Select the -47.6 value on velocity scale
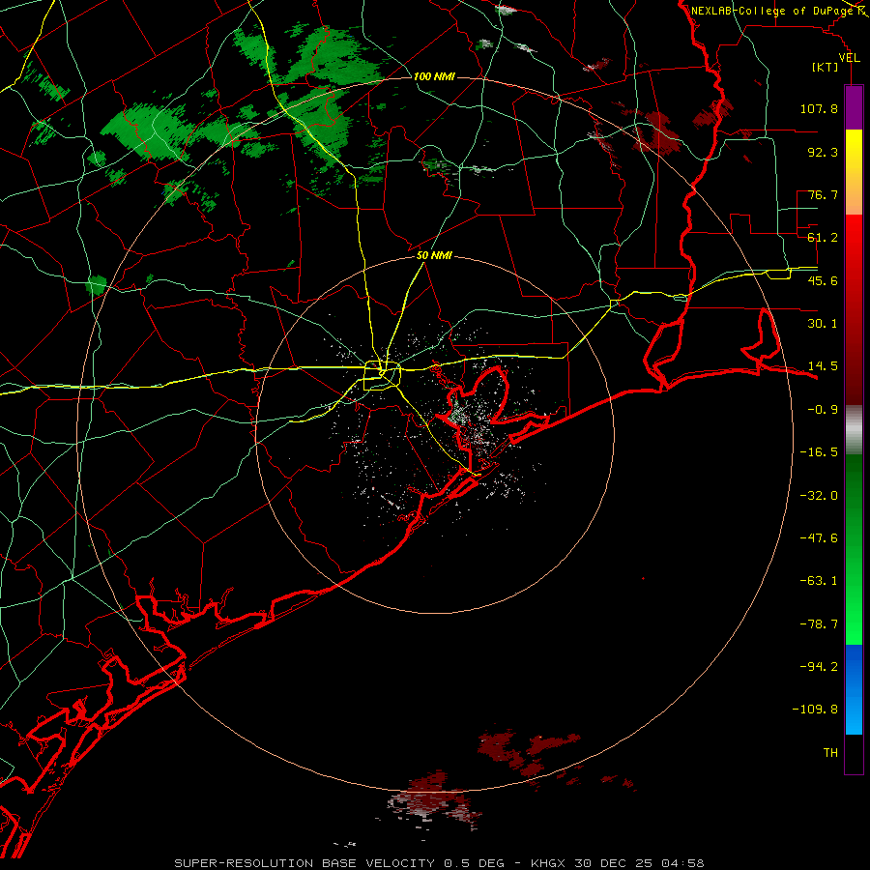Image resolution: width=870 pixels, height=870 pixels. (819, 538)
